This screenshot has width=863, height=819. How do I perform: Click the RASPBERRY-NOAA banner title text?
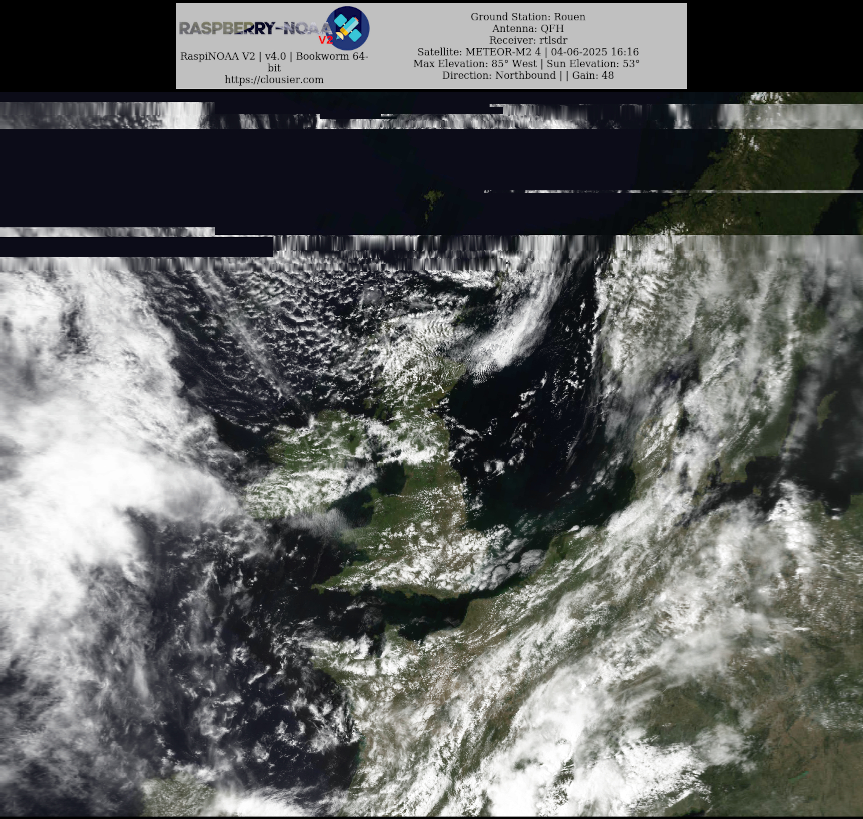(256, 29)
